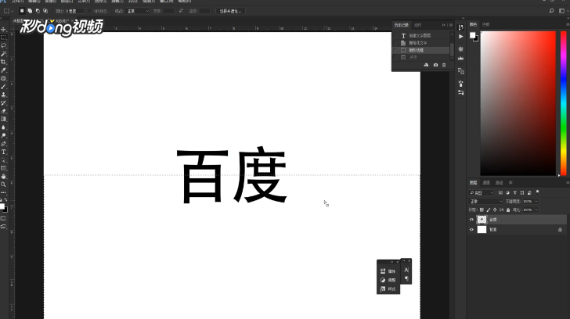Hide the 百度 text layer eye
This screenshot has height=319, width=570.
coord(471,220)
